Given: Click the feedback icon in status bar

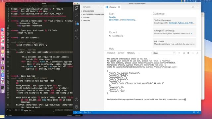Looking at the screenshot, I should [x=194, y=112].
